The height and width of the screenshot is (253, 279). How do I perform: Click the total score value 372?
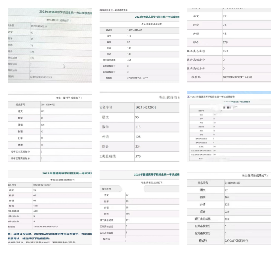[32, 58]
